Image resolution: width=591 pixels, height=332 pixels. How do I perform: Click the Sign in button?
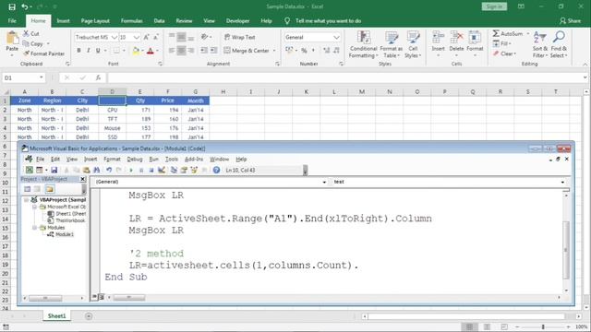tap(494, 6)
